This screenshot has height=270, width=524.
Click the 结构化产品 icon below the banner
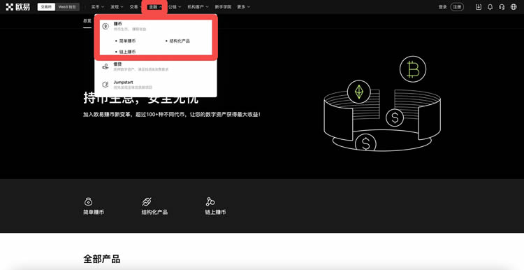(147, 201)
